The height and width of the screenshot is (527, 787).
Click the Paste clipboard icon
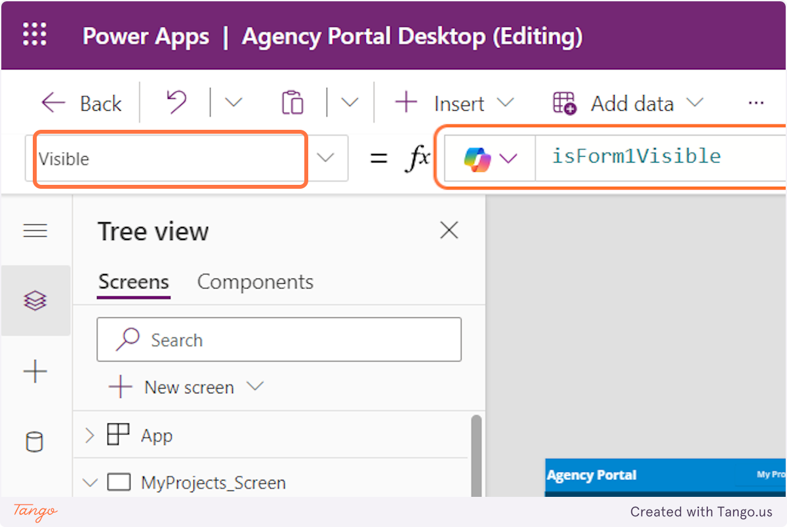pos(293,103)
